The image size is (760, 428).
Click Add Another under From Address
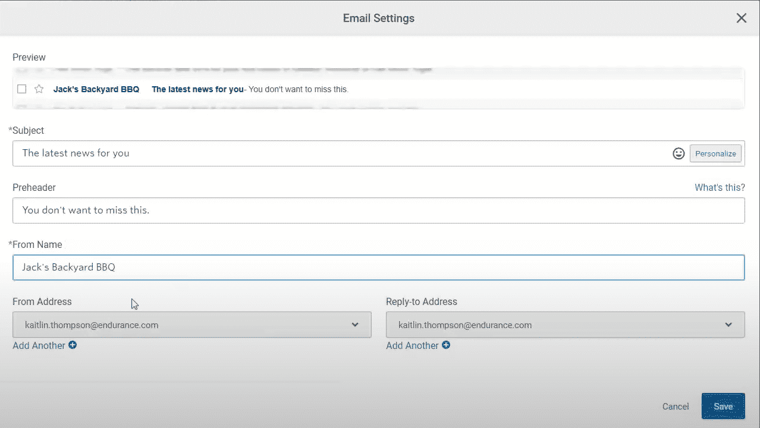[x=39, y=345]
